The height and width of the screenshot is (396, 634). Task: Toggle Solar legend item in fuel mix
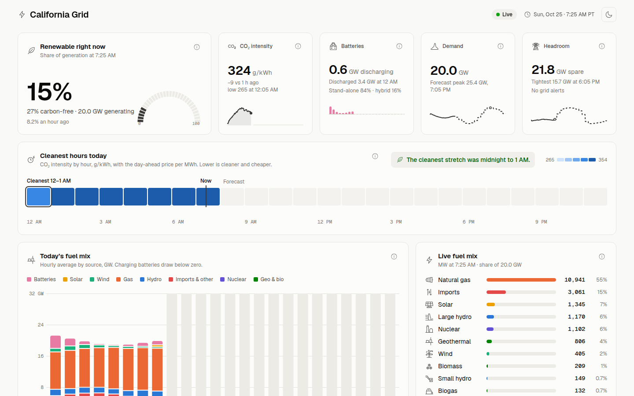(x=73, y=279)
